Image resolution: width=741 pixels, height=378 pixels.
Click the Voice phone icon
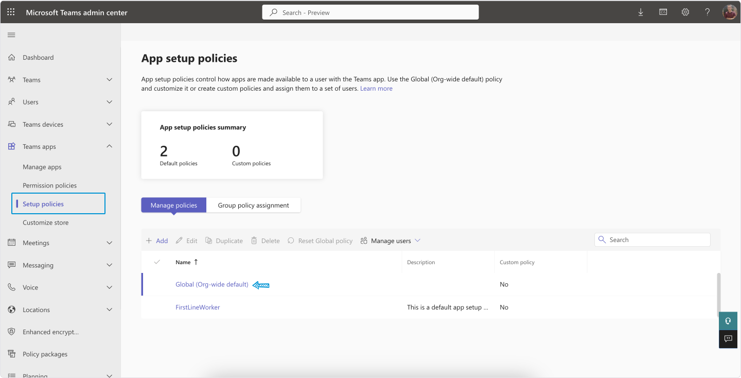[12, 287]
